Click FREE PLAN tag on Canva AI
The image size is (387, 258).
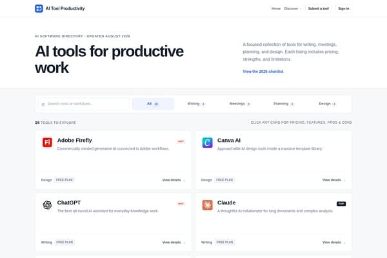[x=224, y=180]
